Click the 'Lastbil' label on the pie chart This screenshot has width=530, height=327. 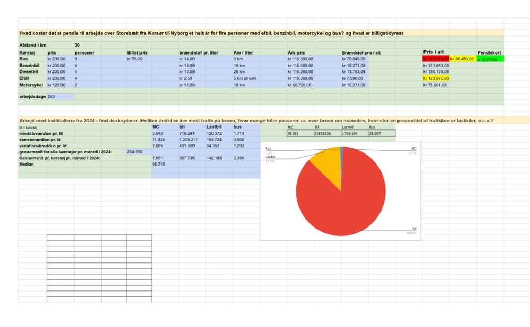pos(270,157)
